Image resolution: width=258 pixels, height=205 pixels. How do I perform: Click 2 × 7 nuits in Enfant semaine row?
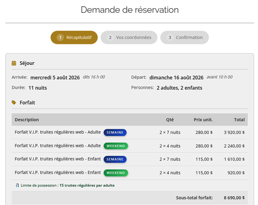(170, 159)
